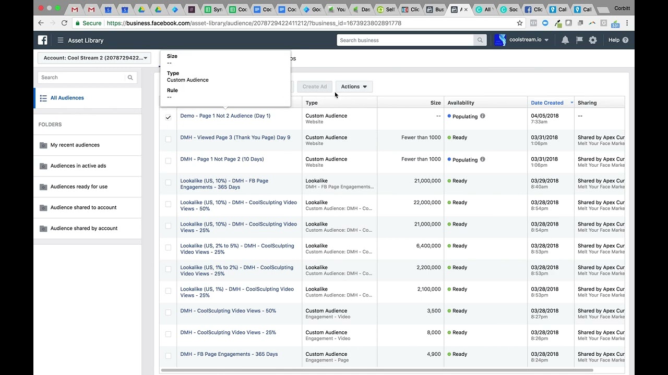This screenshot has width=668, height=375.
Task: Check the Lookalike 1% to 2% row checkbox
Action: click(168, 269)
